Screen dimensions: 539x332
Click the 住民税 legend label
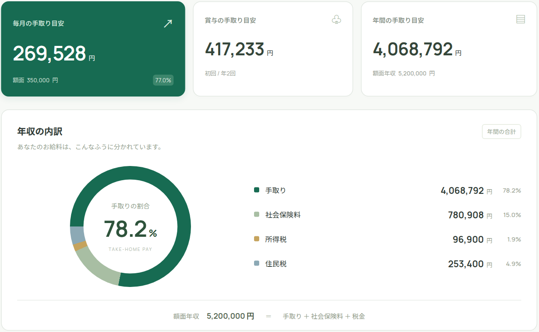(276, 263)
